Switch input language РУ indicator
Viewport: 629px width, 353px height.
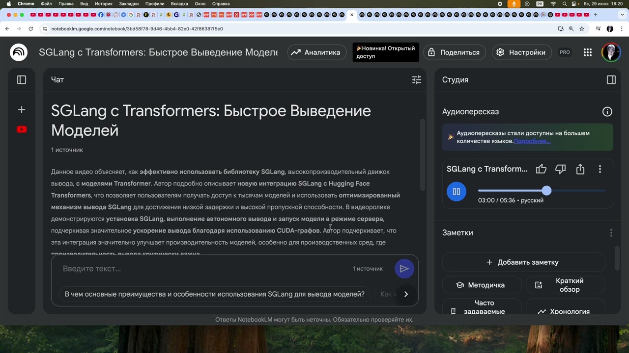(x=540, y=4)
